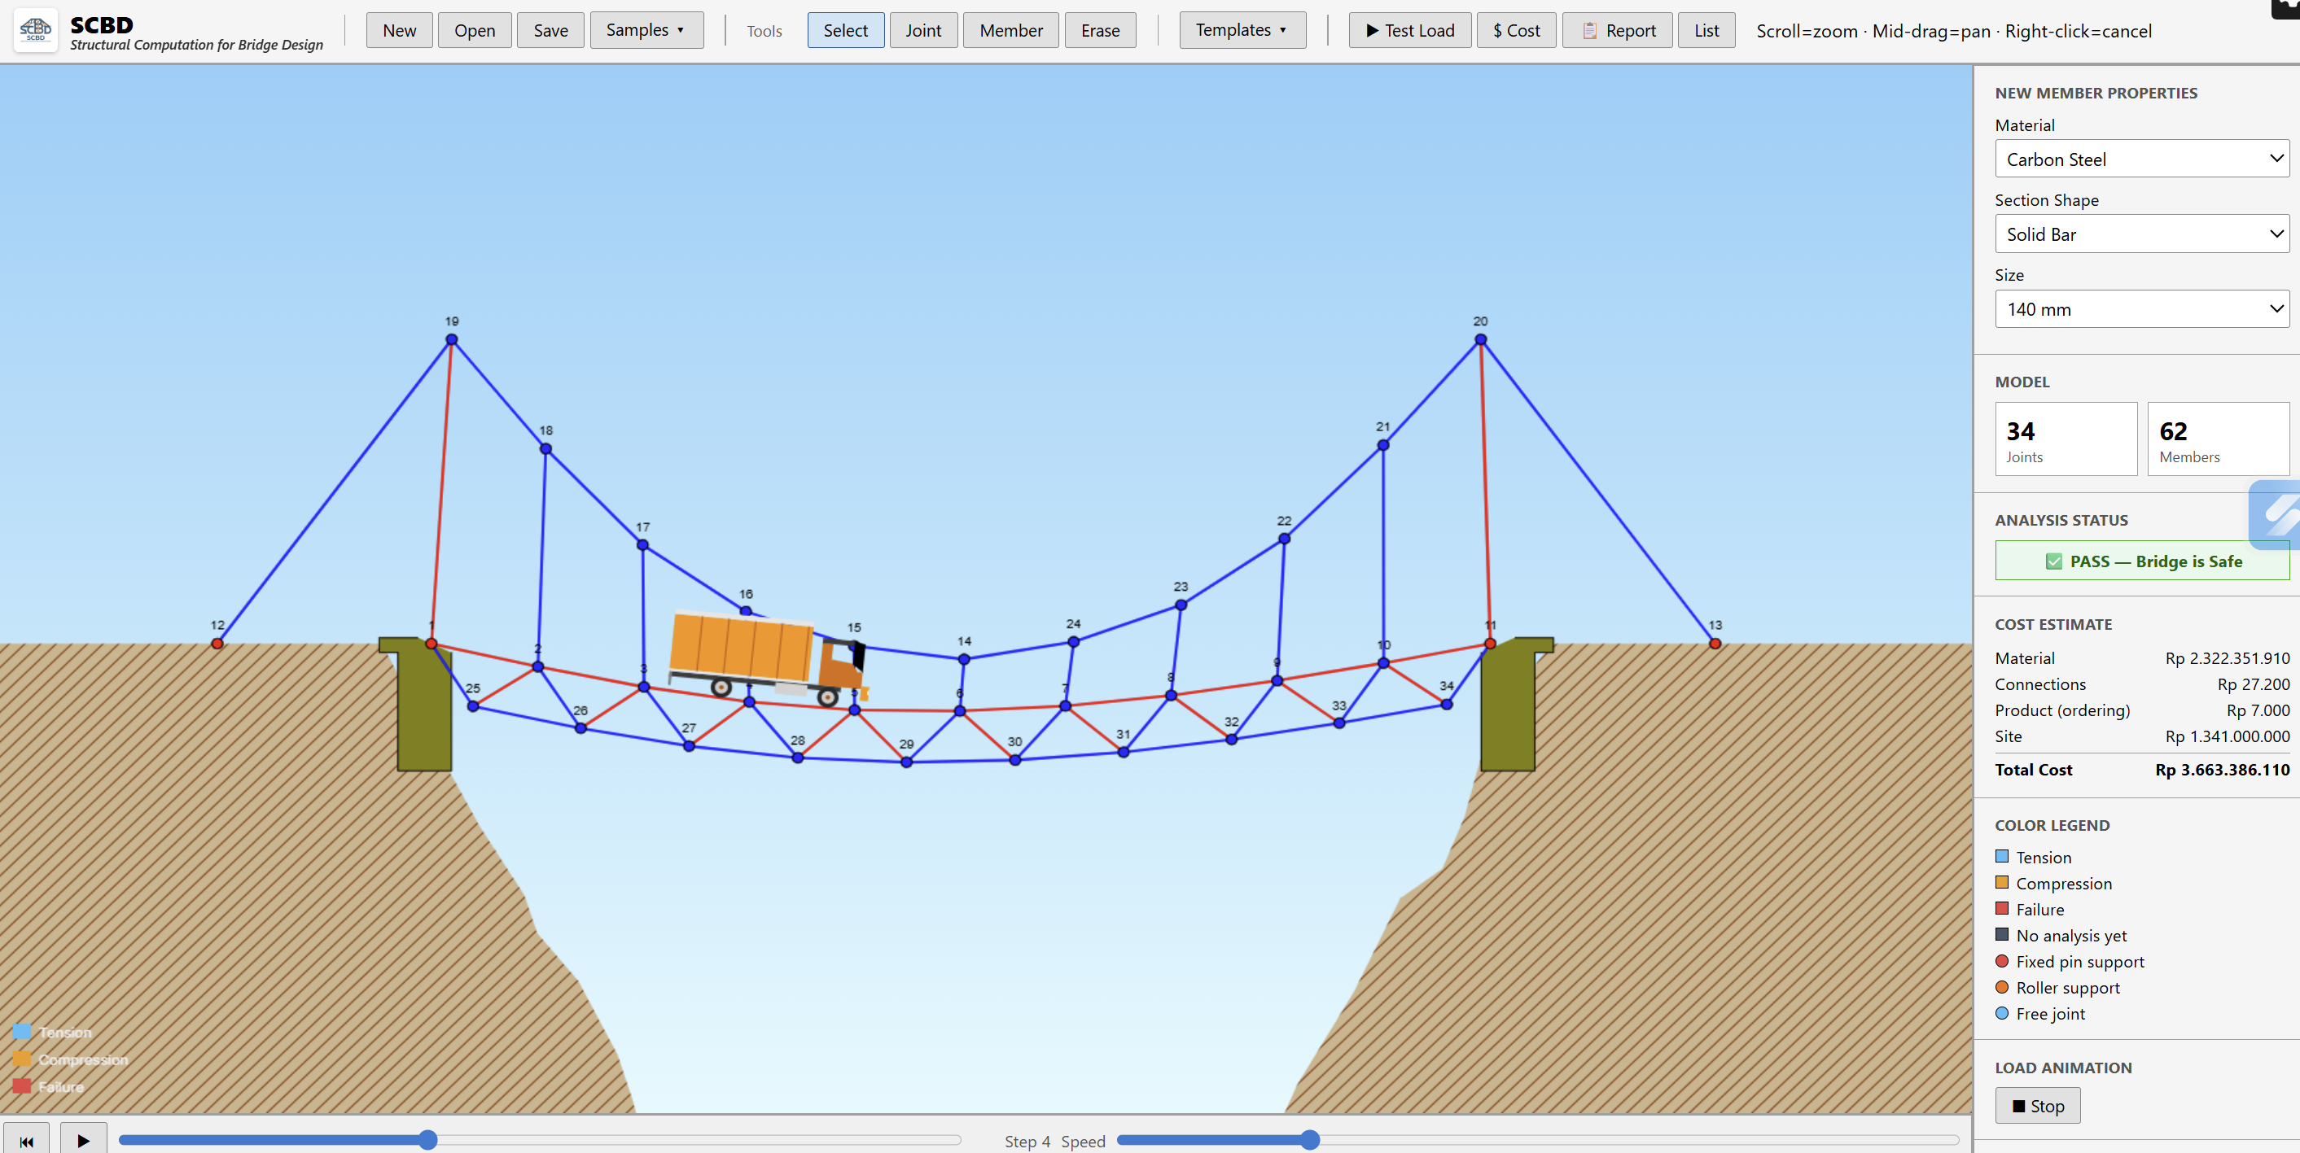The width and height of the screenshot is (2300, 1153).
Task: Select joint 19 at tower top
Action: point(452,340)
